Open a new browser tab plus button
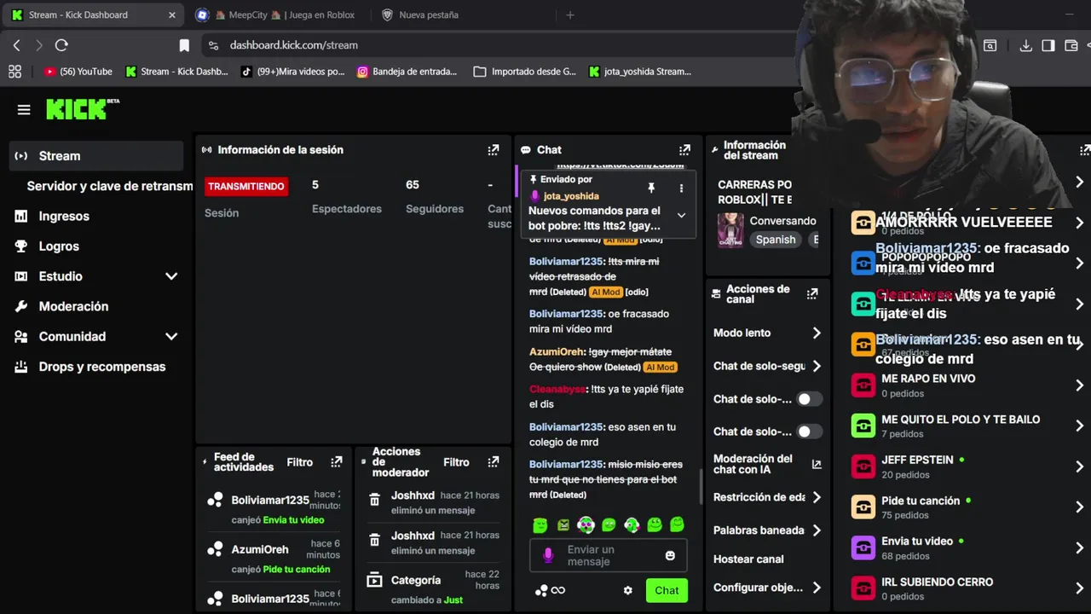Viewport: 1091px width, 614px height. pos(570,14)
